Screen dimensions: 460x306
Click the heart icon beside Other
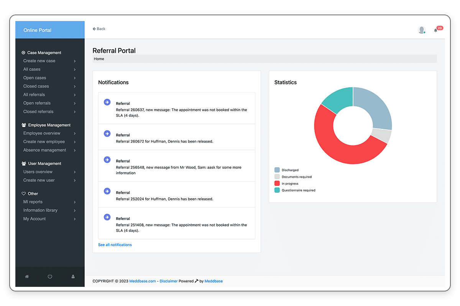coord(24,194)
